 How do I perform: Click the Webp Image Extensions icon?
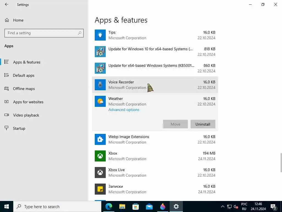click(x=100, y=139)
